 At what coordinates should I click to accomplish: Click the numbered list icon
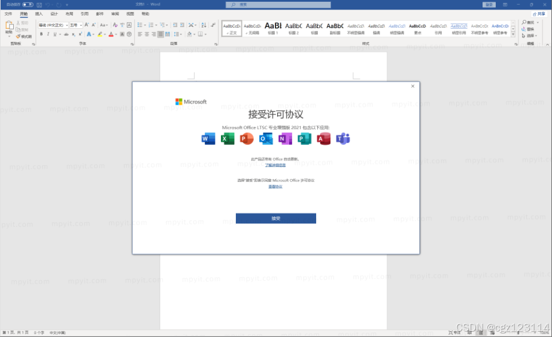click(151, 25)
